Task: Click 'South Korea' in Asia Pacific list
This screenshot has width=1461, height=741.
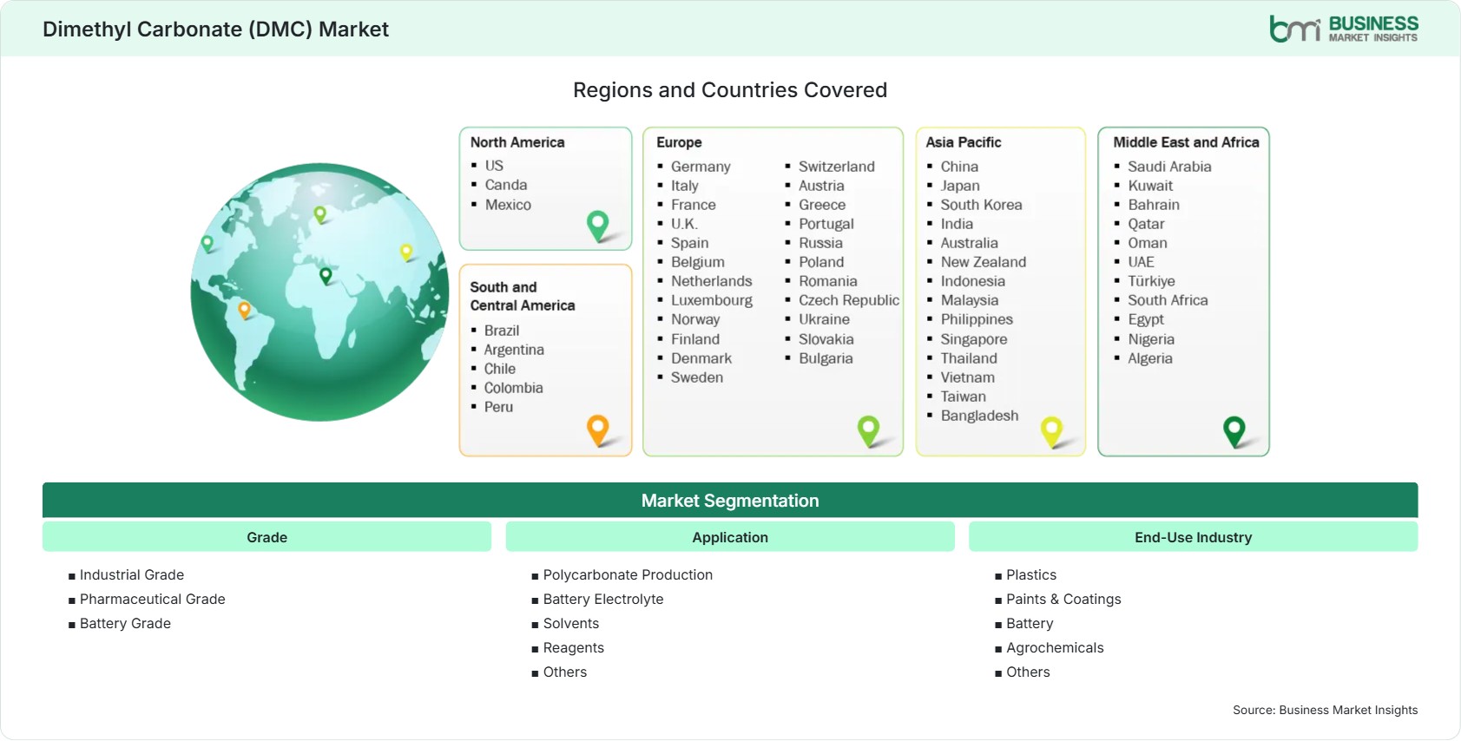Action: [x=981, y=205]
